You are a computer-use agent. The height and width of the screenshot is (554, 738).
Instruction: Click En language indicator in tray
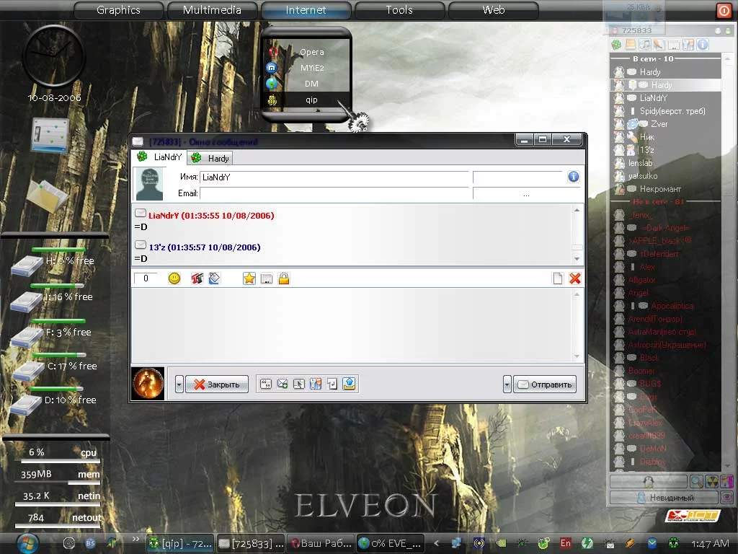coord(565,543)
